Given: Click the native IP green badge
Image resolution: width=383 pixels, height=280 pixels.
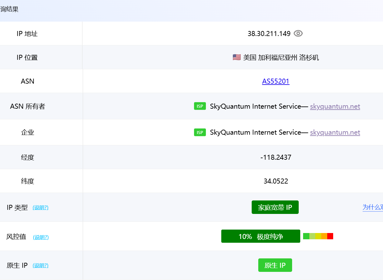Looking at the screenshot, I should click(x=275, y=265).
